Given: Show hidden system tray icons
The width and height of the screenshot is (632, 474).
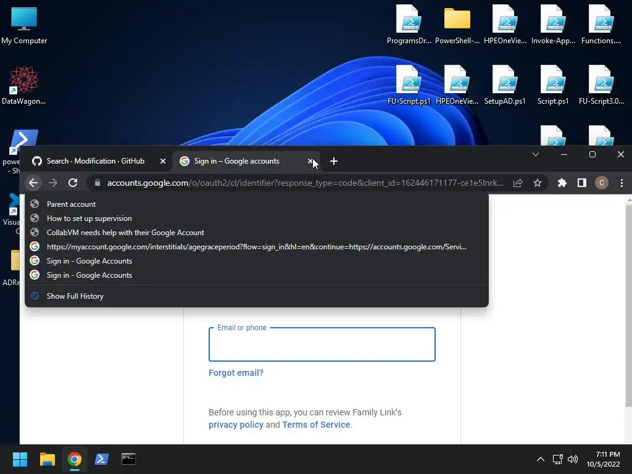Looking at the screenshot, I should click(x=541, y=459).
